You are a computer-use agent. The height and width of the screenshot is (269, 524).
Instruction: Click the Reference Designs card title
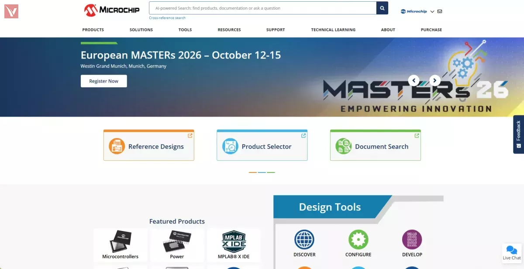pos(156,147)
